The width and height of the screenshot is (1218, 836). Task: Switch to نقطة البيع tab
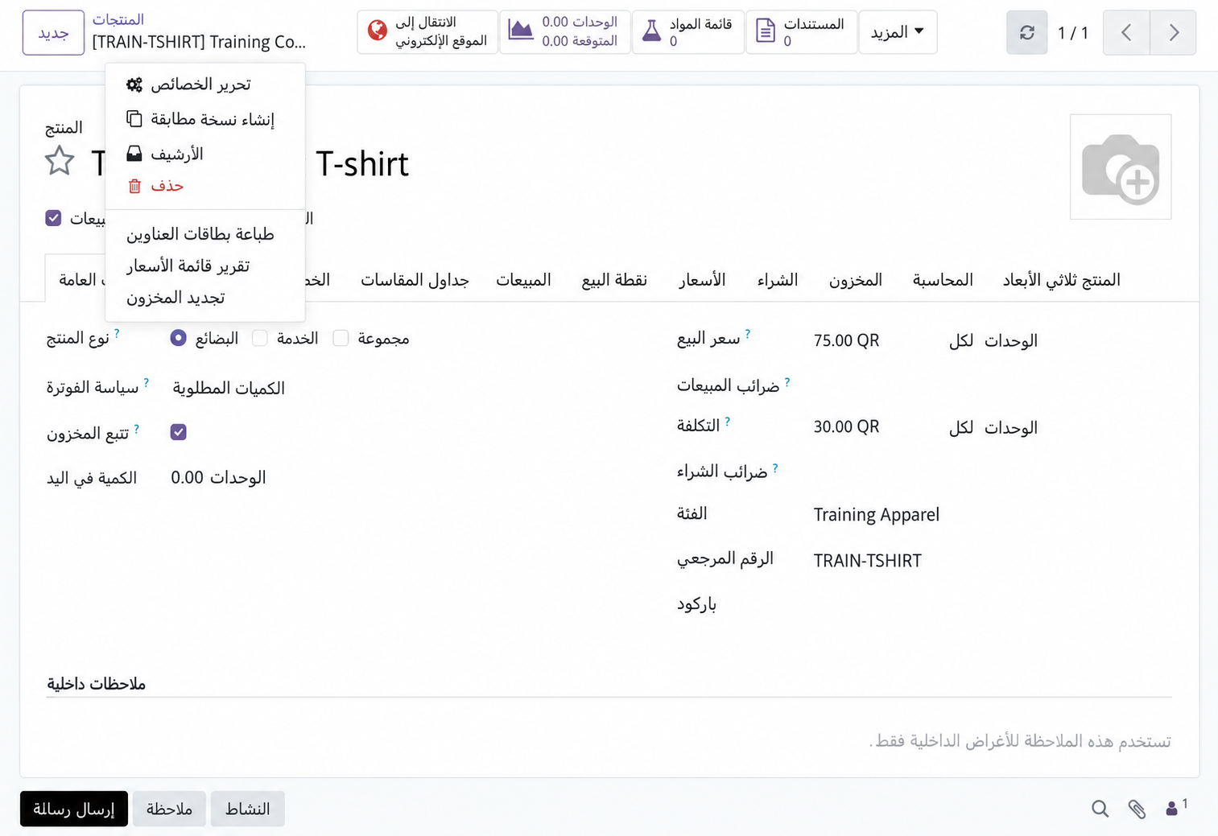(x=614, y=279)
